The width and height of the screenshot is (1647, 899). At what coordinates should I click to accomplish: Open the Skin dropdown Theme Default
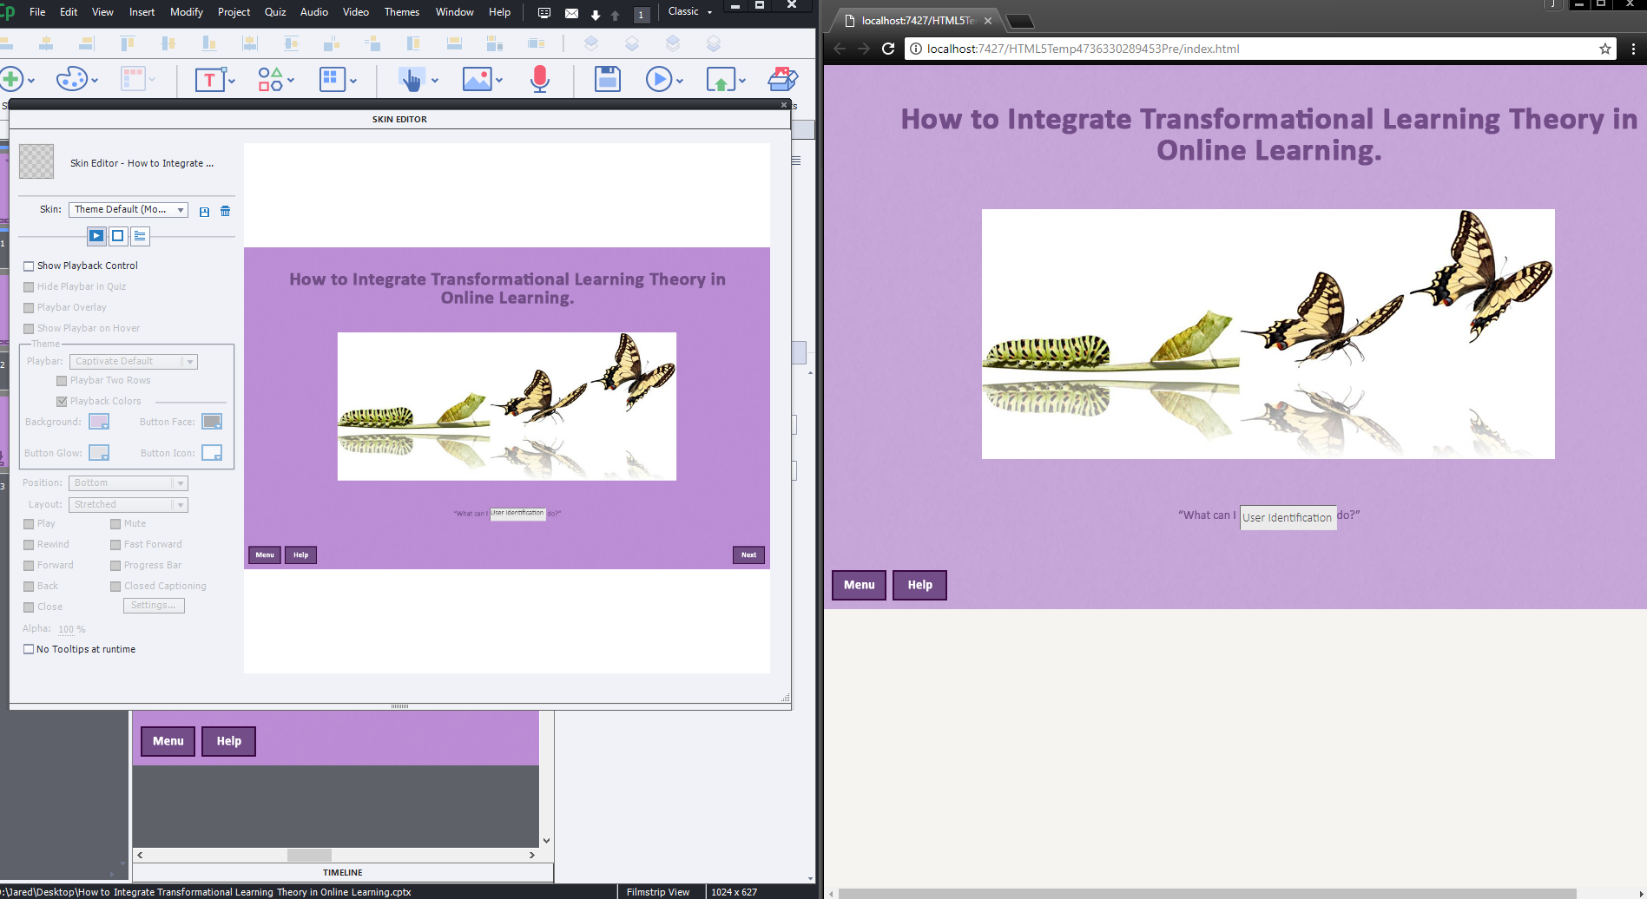point(128,209)
